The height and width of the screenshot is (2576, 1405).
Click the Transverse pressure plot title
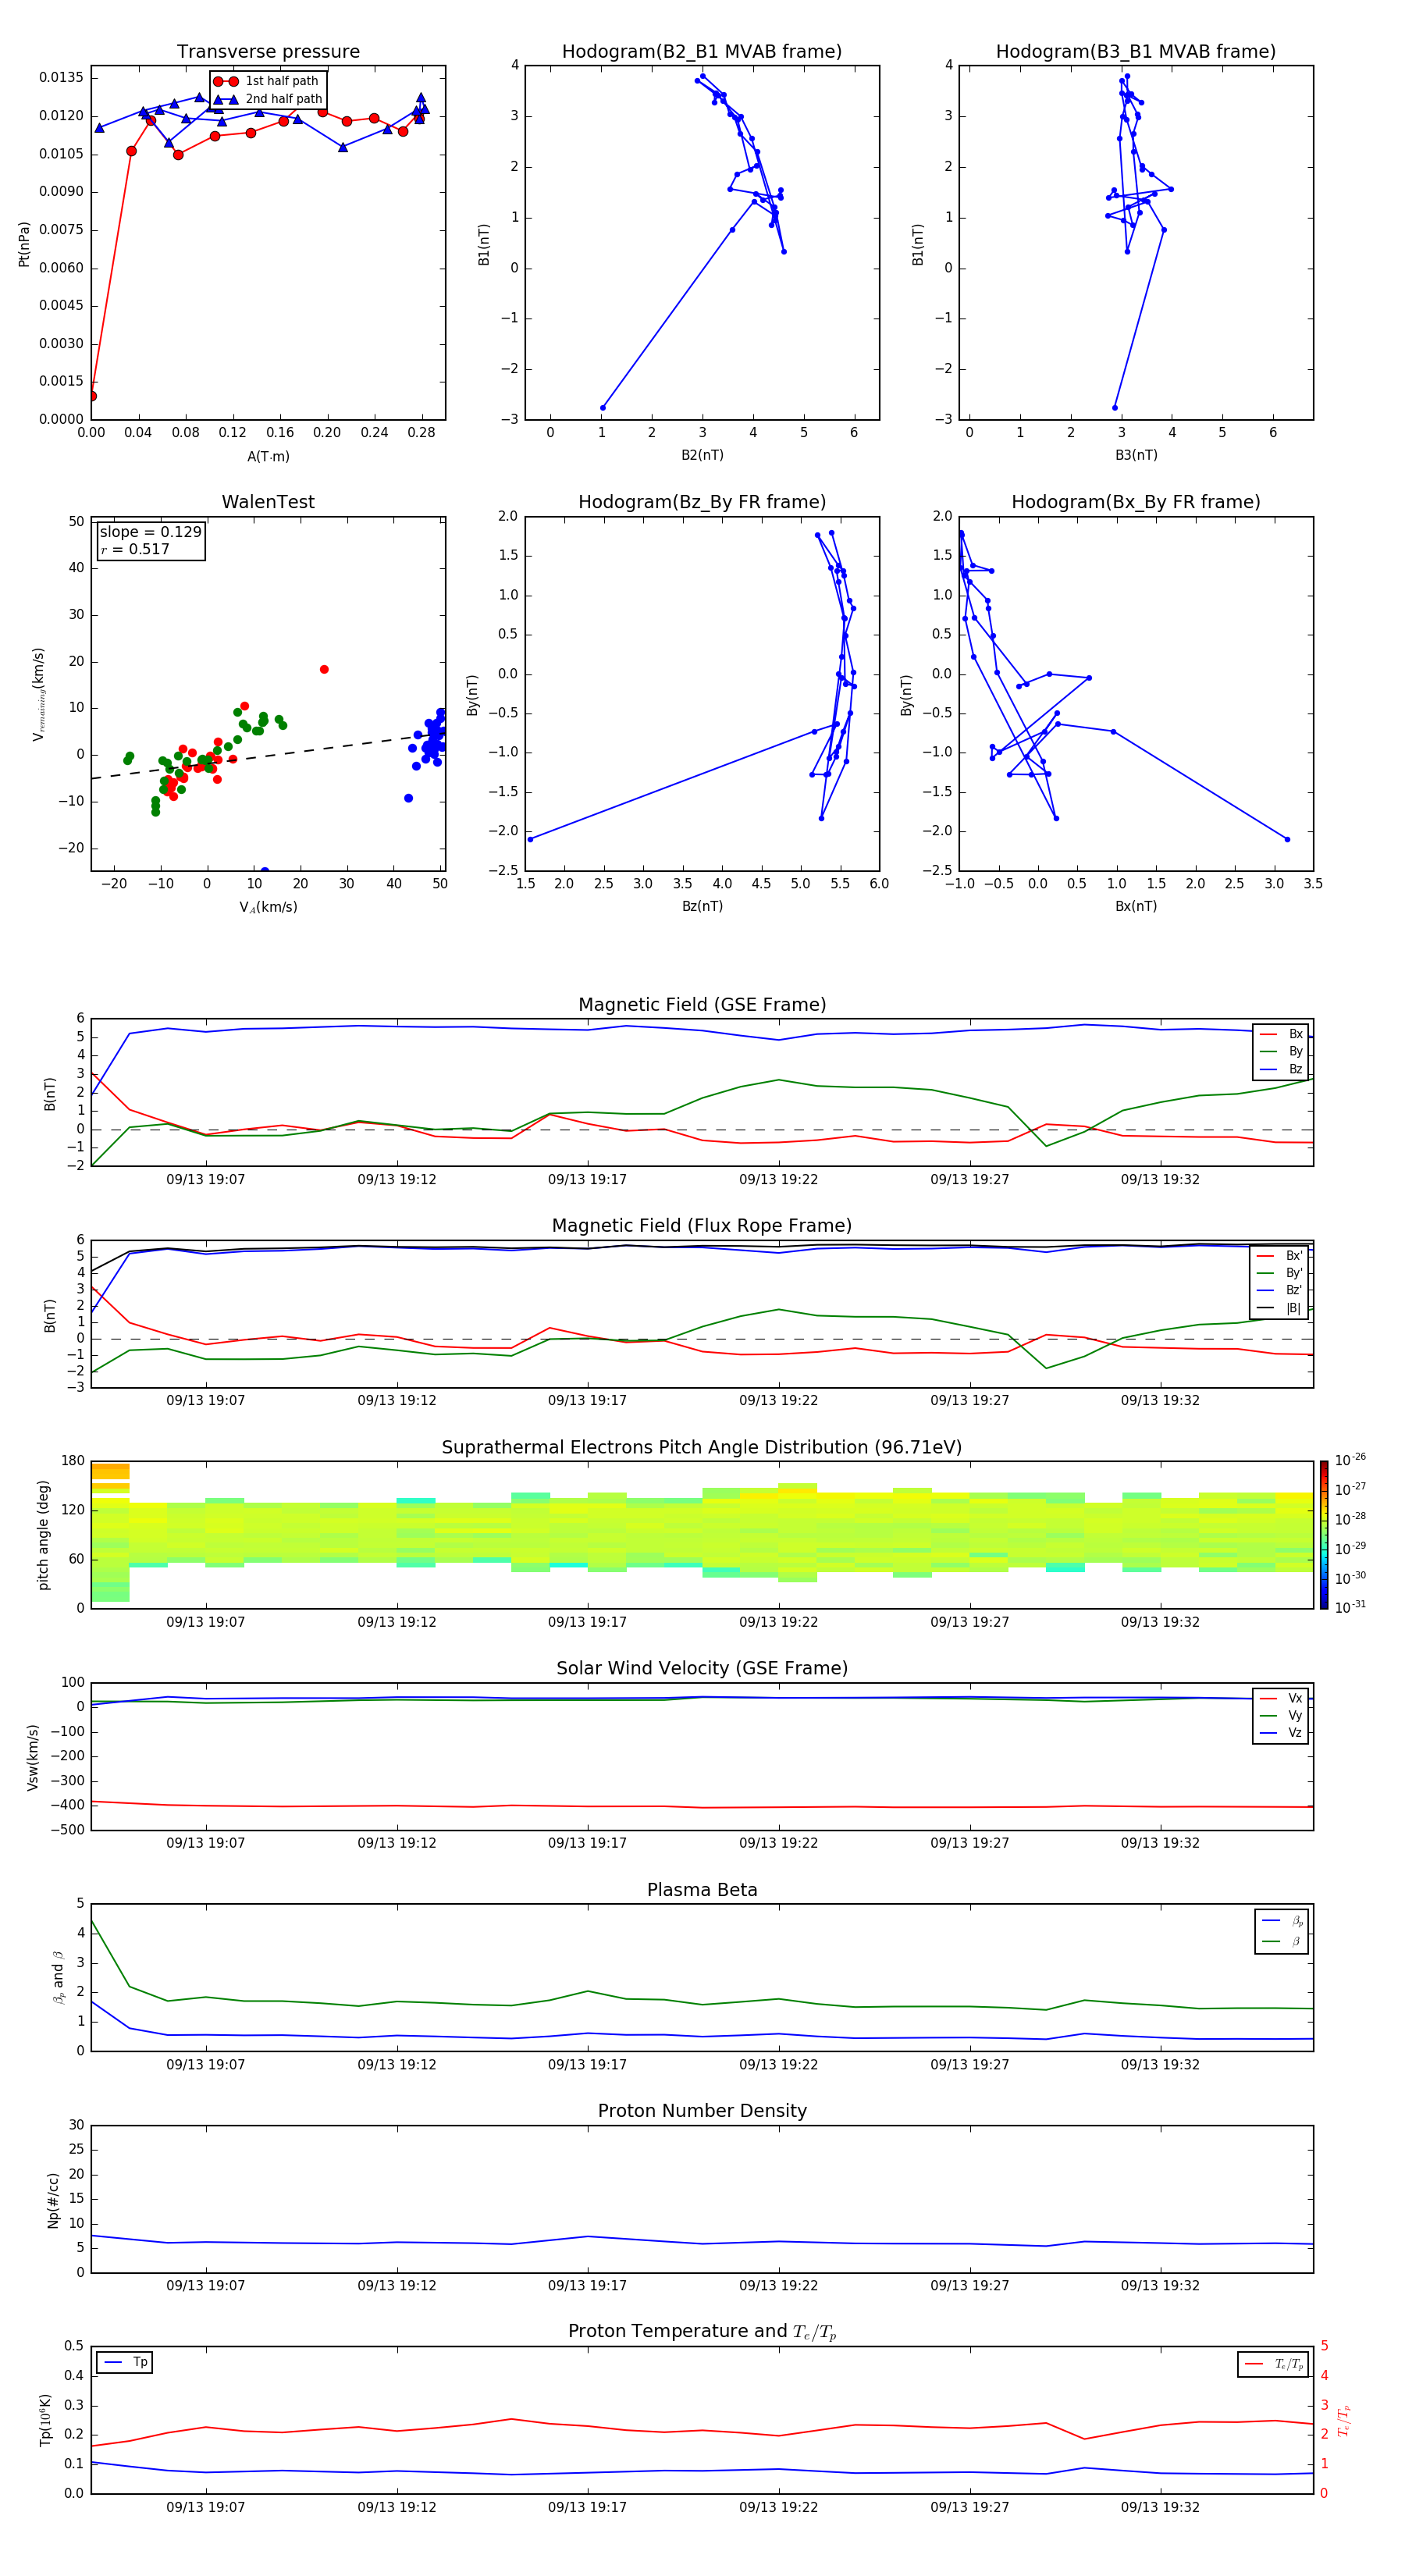point(268,52)
